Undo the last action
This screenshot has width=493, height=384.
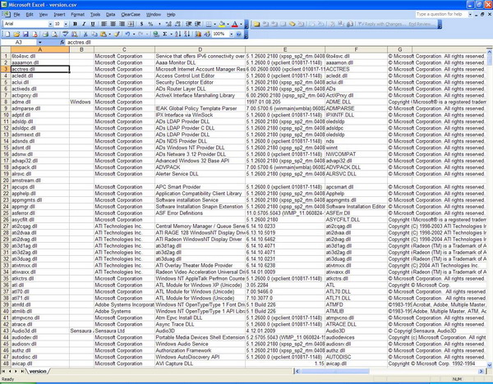[x=127, y=34]
